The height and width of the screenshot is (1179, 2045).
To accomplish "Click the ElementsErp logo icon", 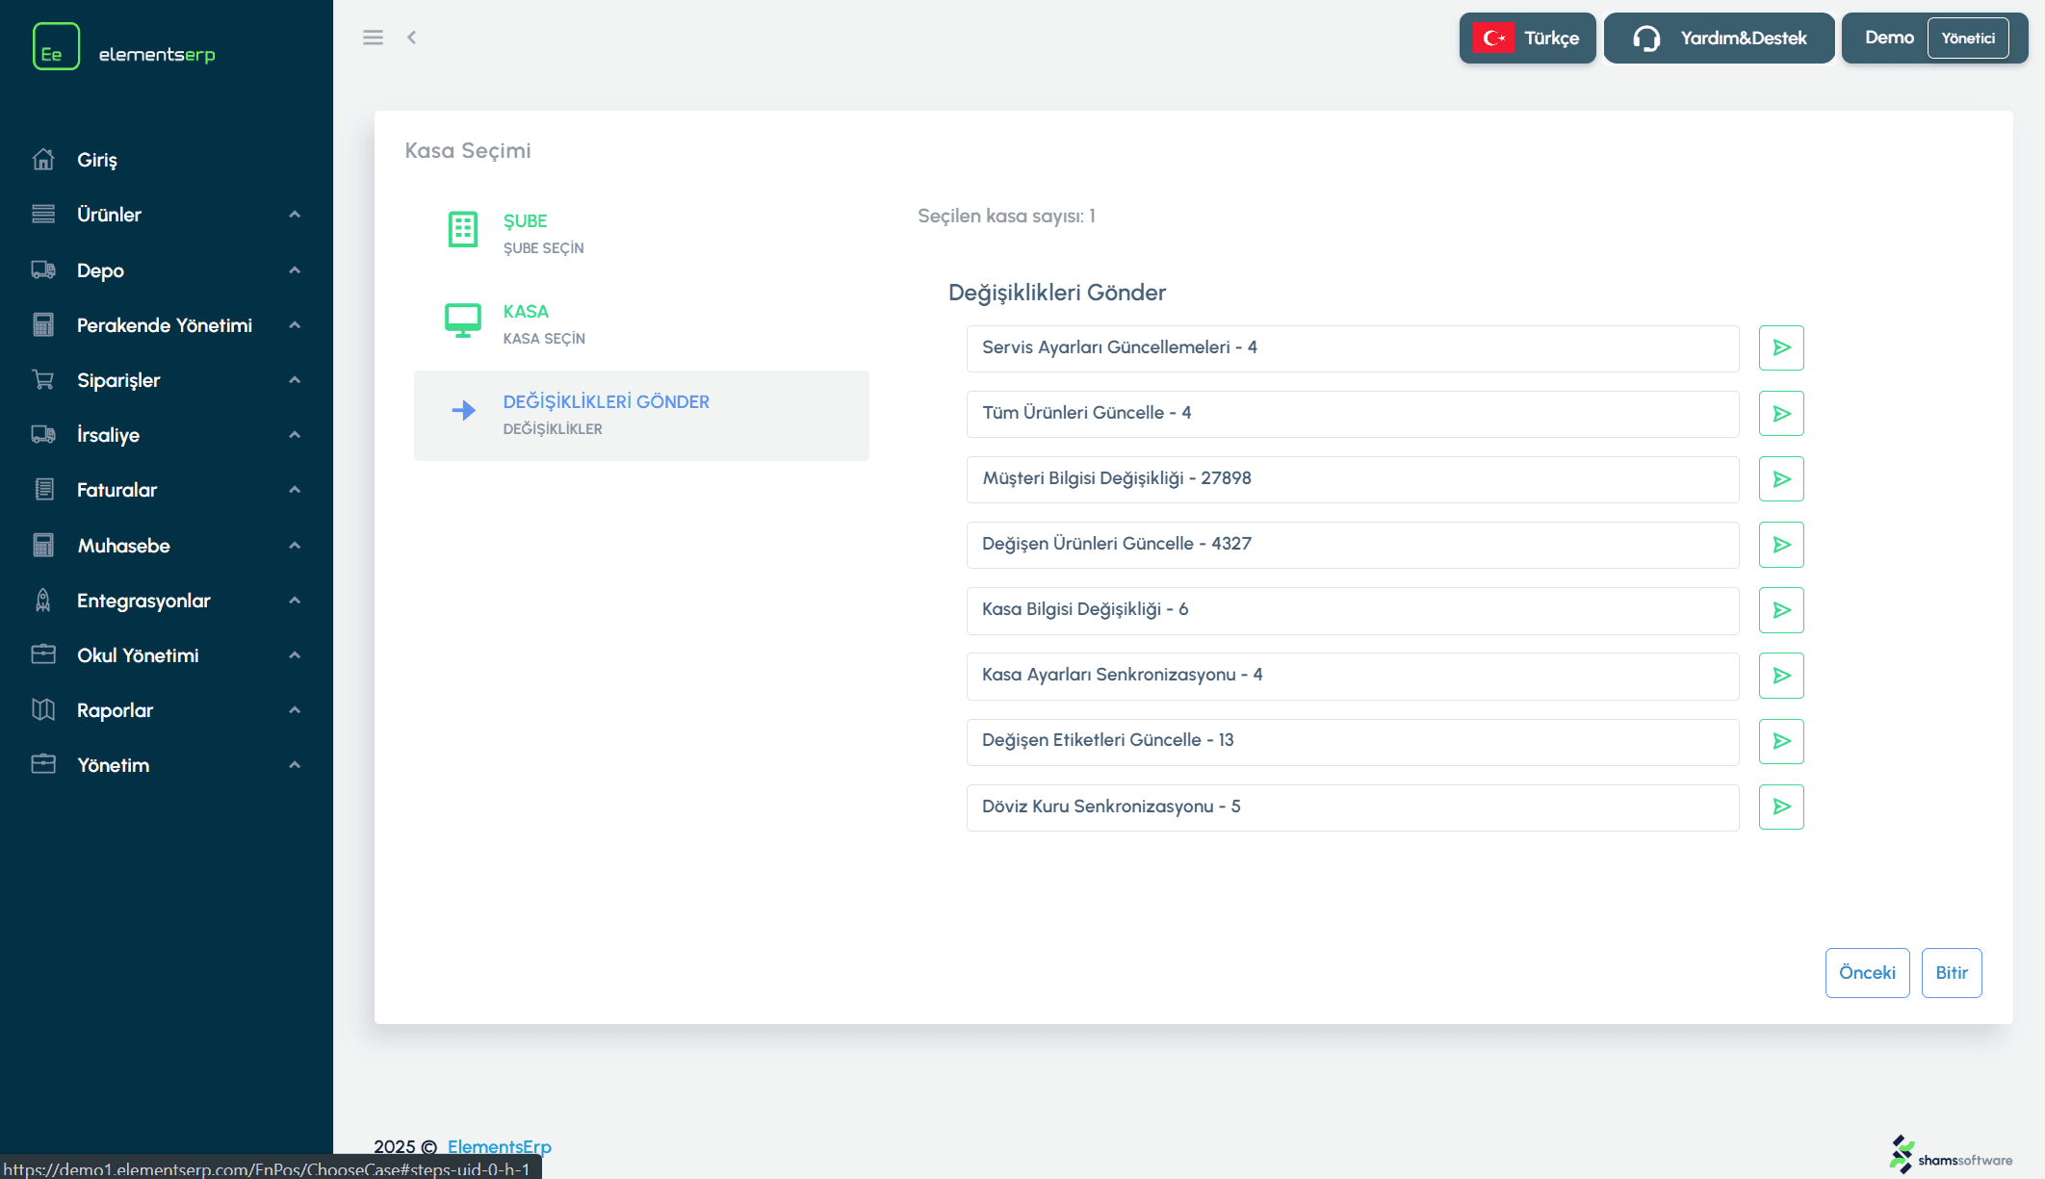I will (x=56, y=46).
